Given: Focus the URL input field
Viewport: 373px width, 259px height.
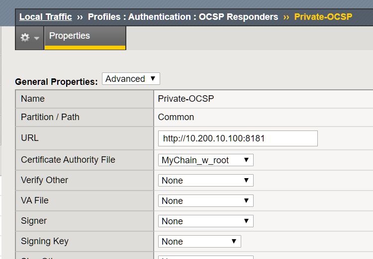Looking at the screenshot, I should click(238, 138).
